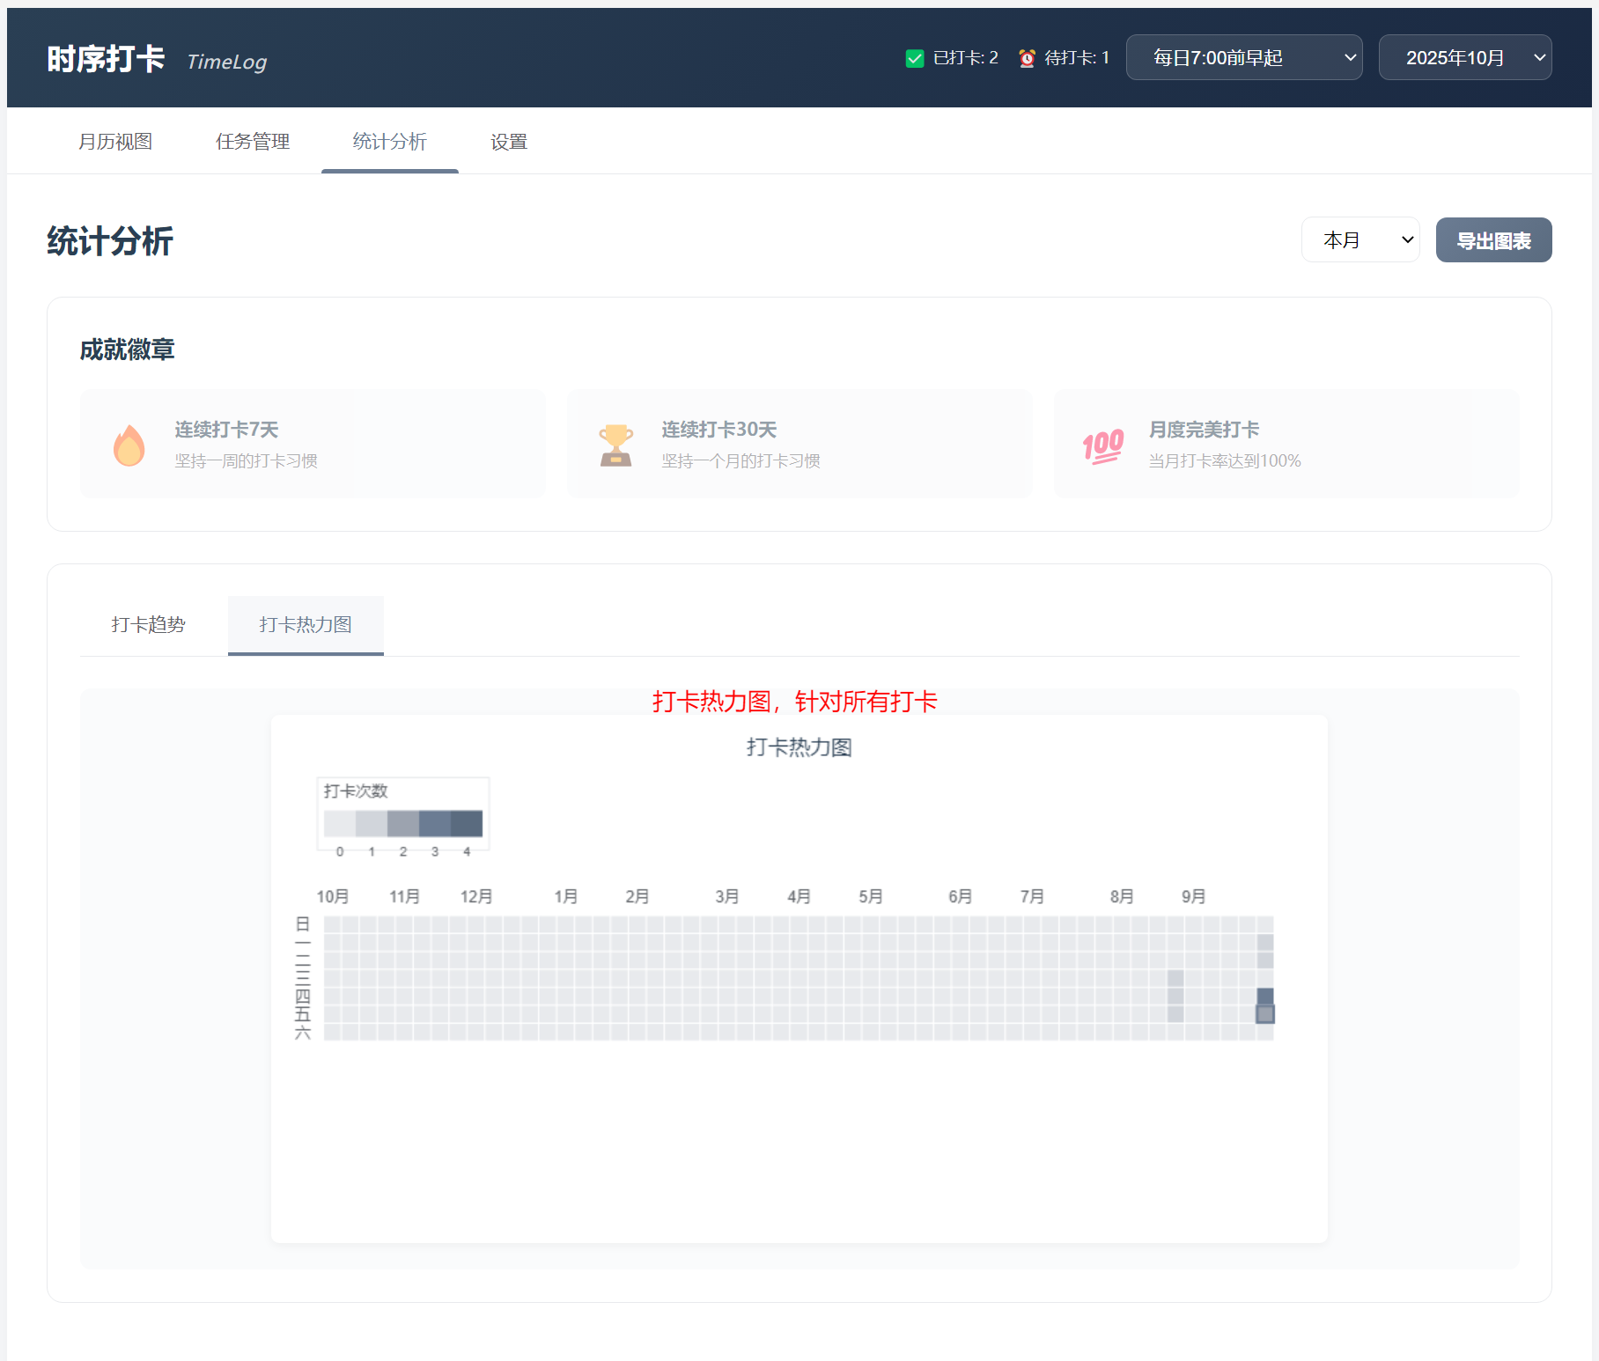Open the 设置 tab

pos(509,142)
